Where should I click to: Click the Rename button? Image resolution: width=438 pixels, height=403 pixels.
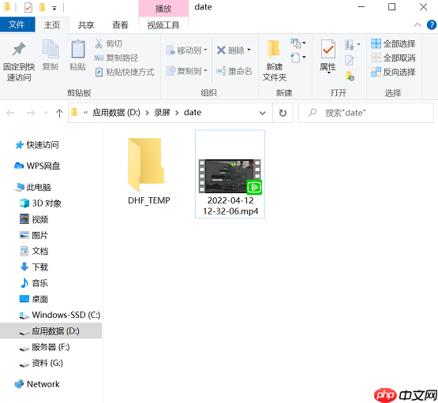234,71
